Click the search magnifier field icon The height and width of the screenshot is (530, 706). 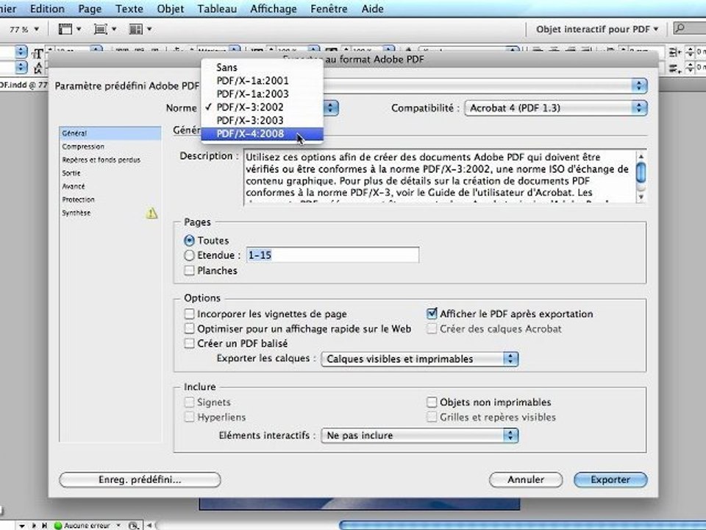coord(680,29)
